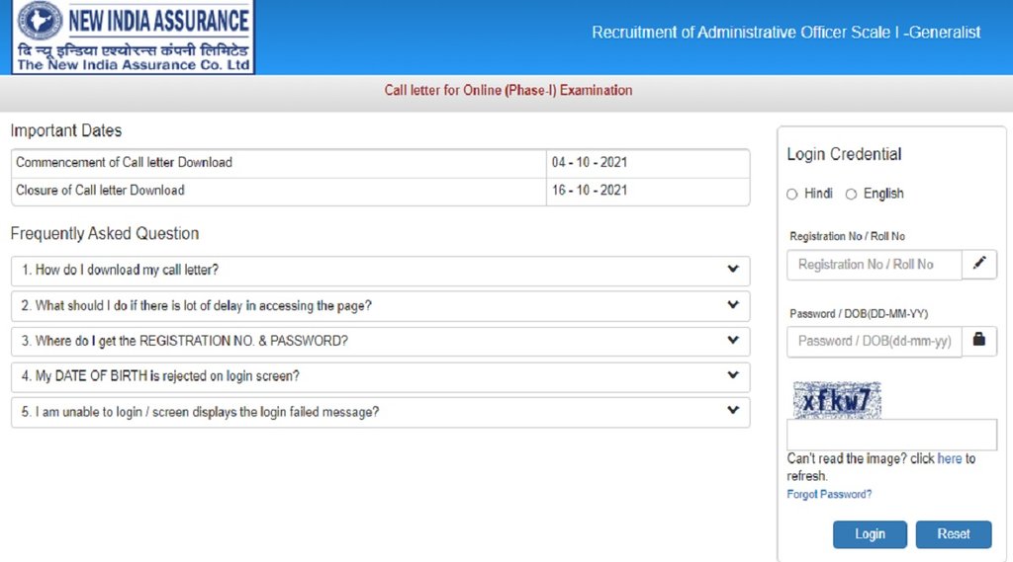This screenshot has width=1013, height=562.
Task: Click the 'Frequently Asked Question' heading
Action: [105, 233]
